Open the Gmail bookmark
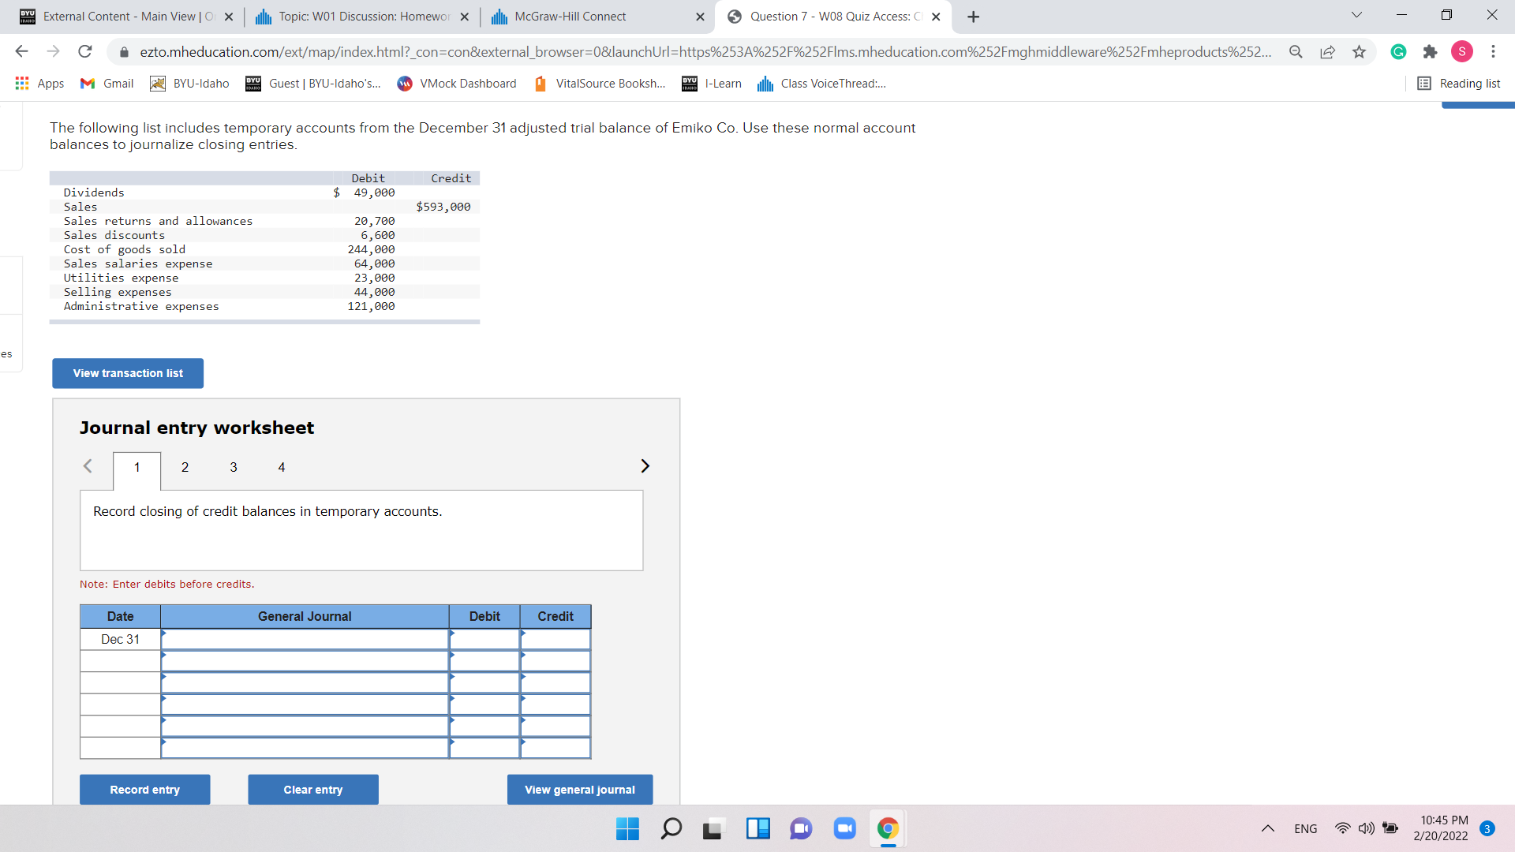The image size is (1515, 852). [x=106, y=83]
